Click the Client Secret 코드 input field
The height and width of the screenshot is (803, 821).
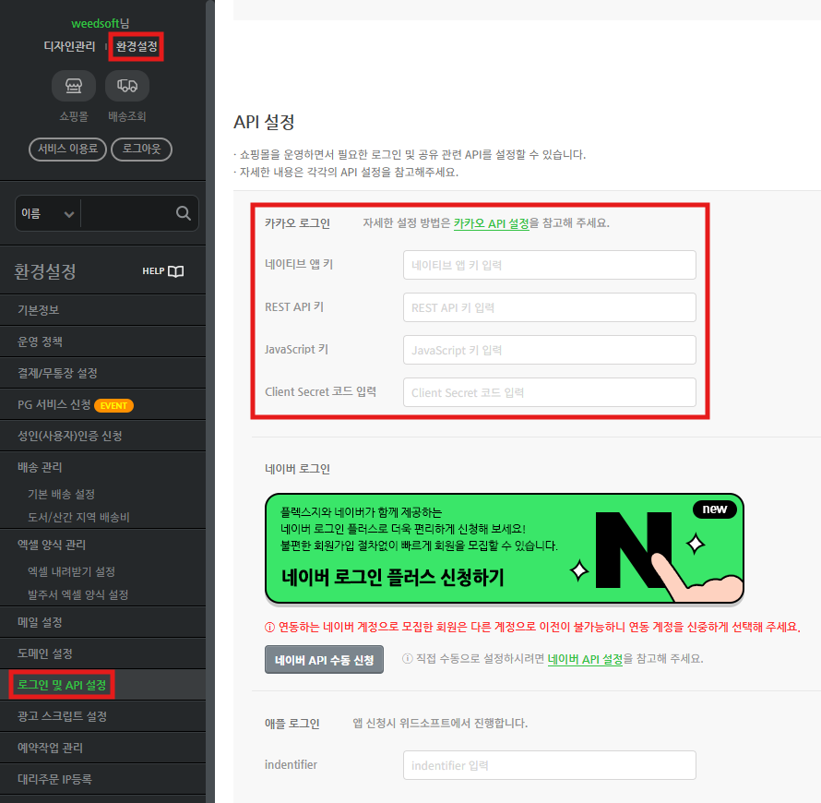click(x=549, y=392)
